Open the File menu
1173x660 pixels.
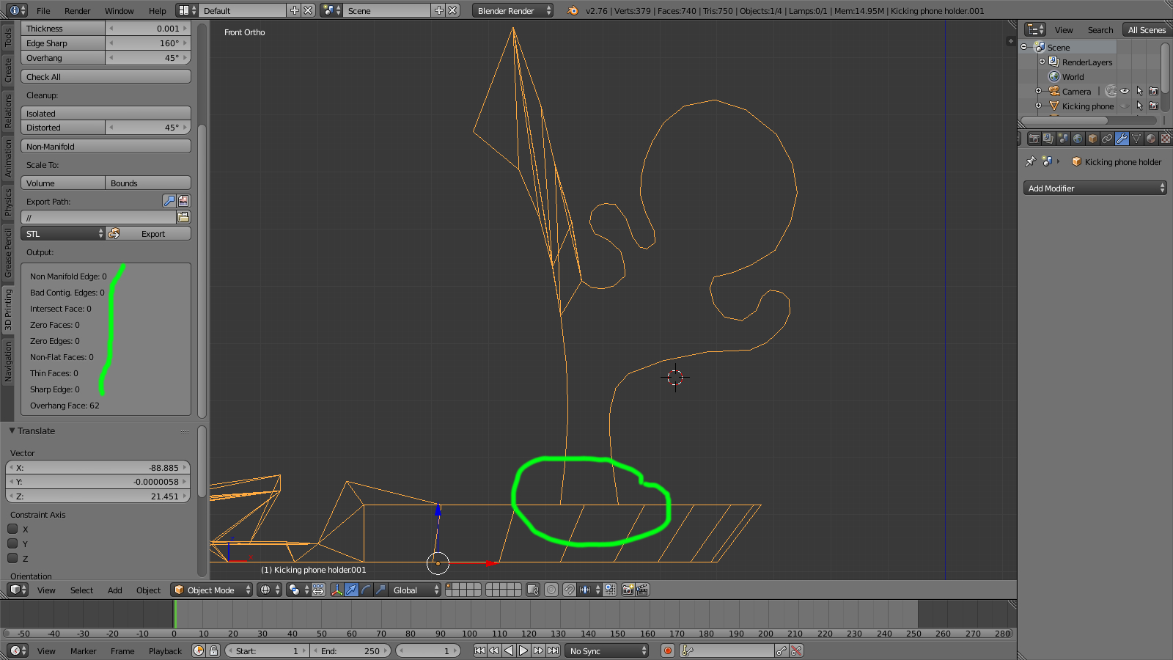point(43,11)
